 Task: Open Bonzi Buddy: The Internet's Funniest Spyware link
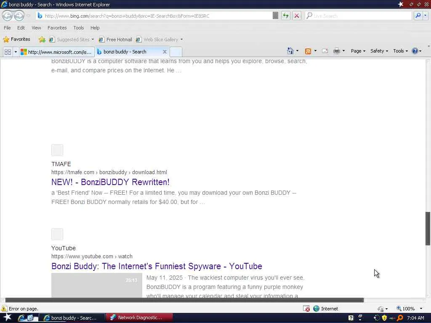tap(157, 266)
